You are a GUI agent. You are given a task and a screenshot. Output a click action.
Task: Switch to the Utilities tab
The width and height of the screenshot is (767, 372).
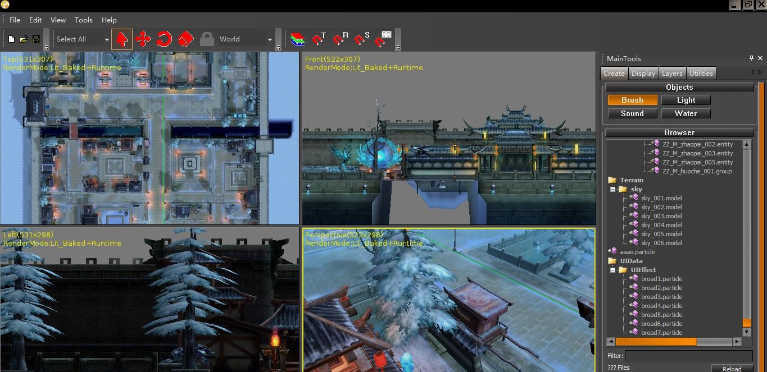[701, 73]
